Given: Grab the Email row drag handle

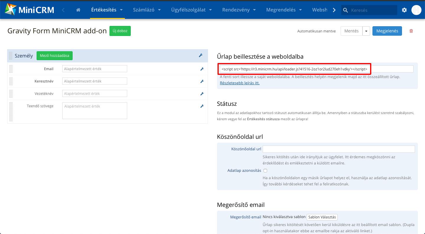Looking at the screenshot, I should 11,69.
